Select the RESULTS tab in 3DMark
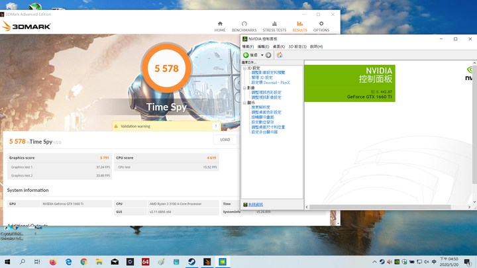Screen dimensions: 477x268 pos(299,26)
